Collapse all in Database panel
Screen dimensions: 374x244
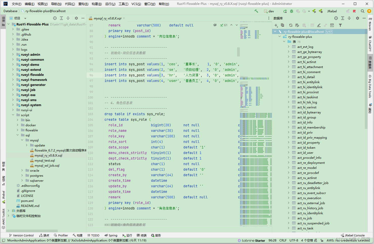click(x=349, y=18)
